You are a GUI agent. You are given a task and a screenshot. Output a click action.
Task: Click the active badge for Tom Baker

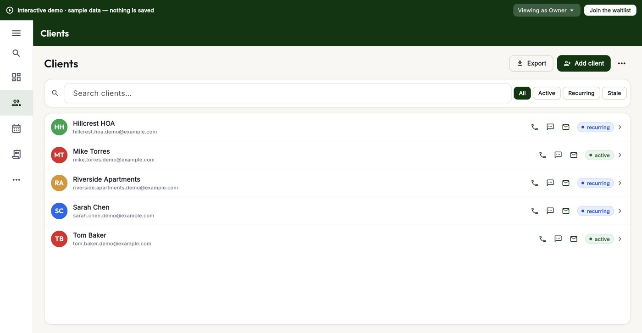(x=599, y=239)
